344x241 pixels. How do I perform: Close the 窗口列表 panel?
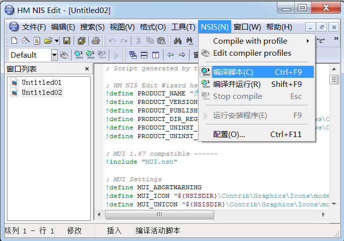point(87,69)
